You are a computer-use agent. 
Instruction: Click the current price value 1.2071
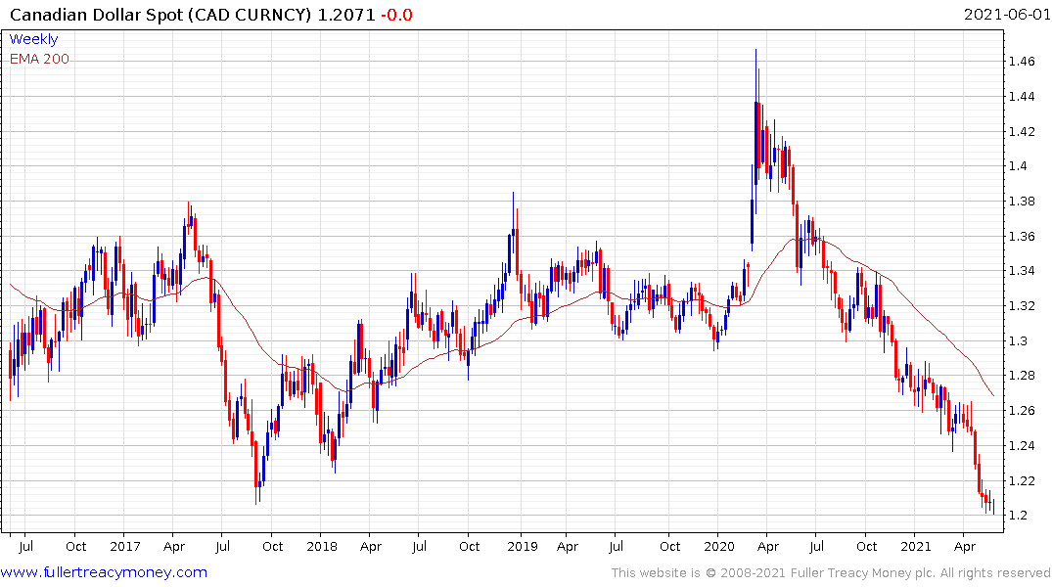tap(346, 14)
